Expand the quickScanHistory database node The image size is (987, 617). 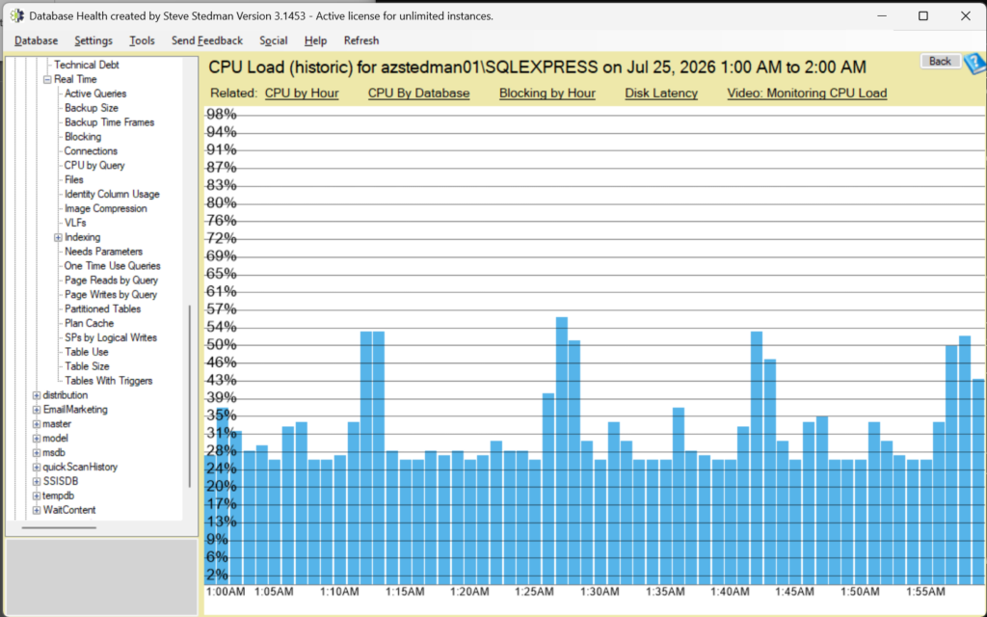37,468
